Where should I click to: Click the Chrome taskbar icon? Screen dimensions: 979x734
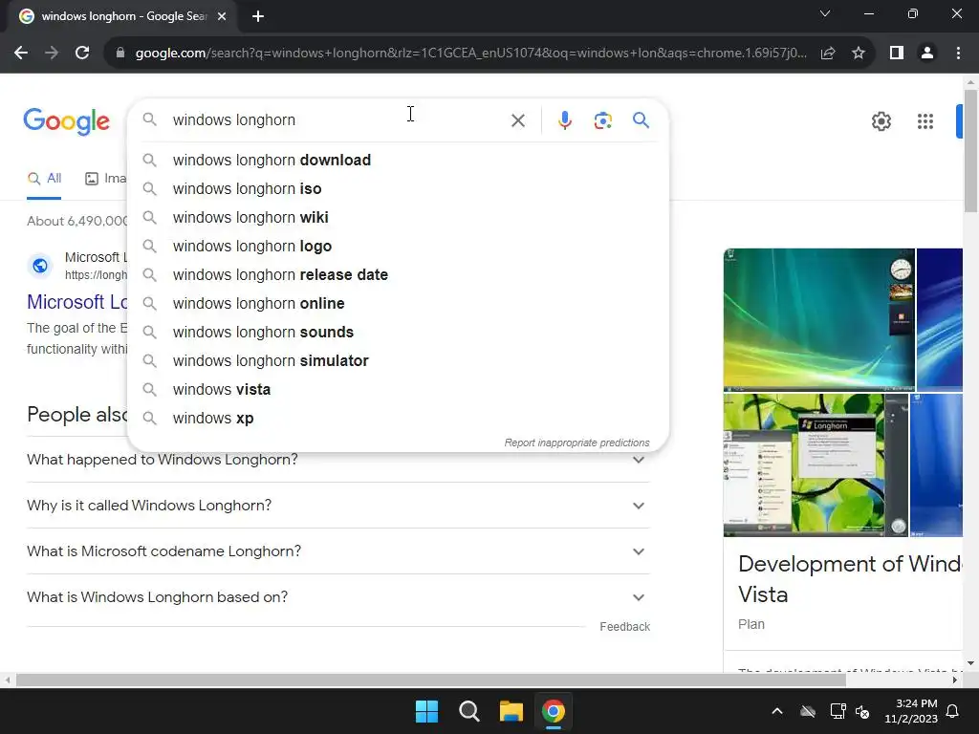pos(554,711)
